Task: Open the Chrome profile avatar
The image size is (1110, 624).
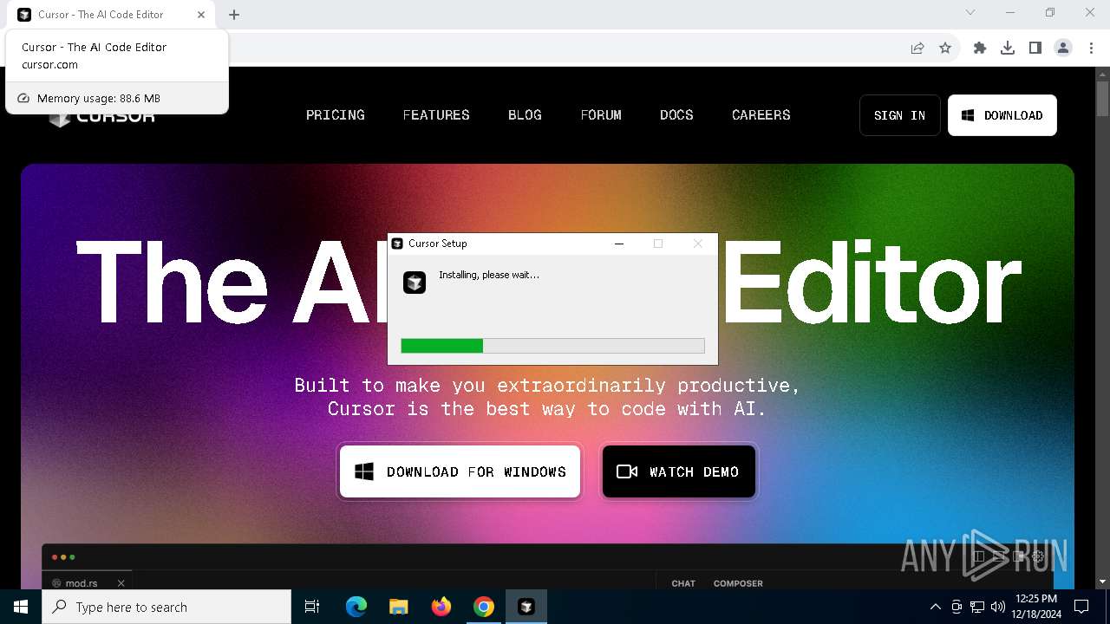Action: coord(1063,48)
